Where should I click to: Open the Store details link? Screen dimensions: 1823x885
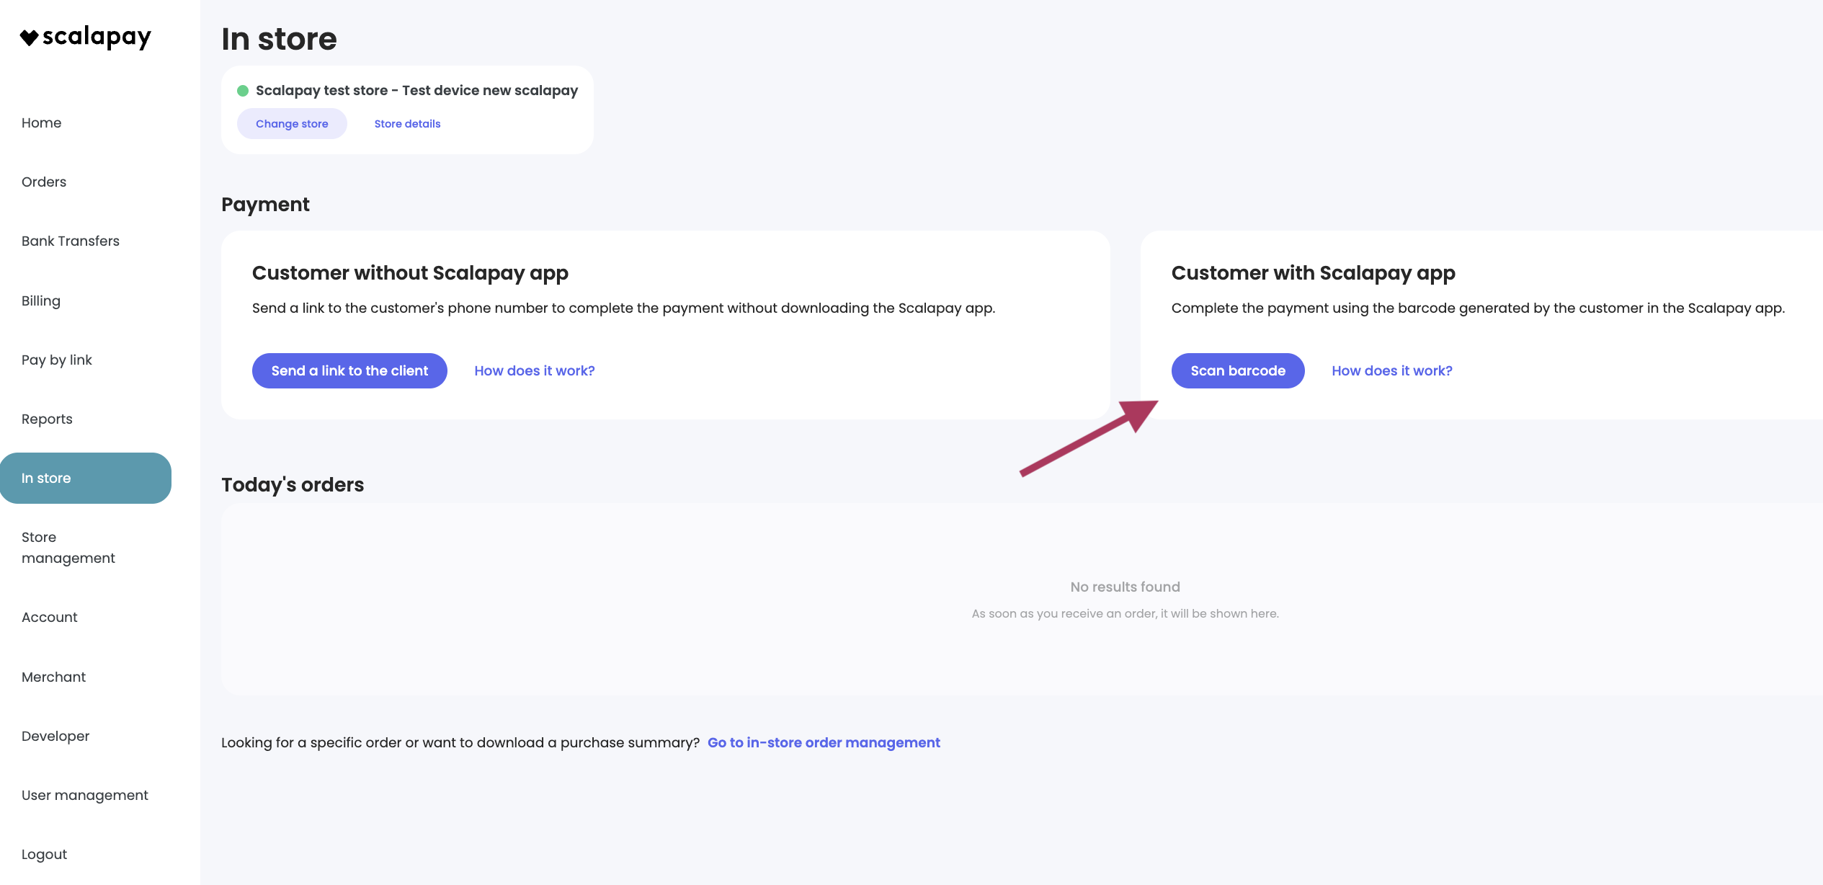tap(407, 124)
